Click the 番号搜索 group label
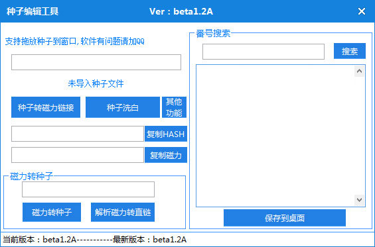 pyautogui.click(x=213, y=33)
